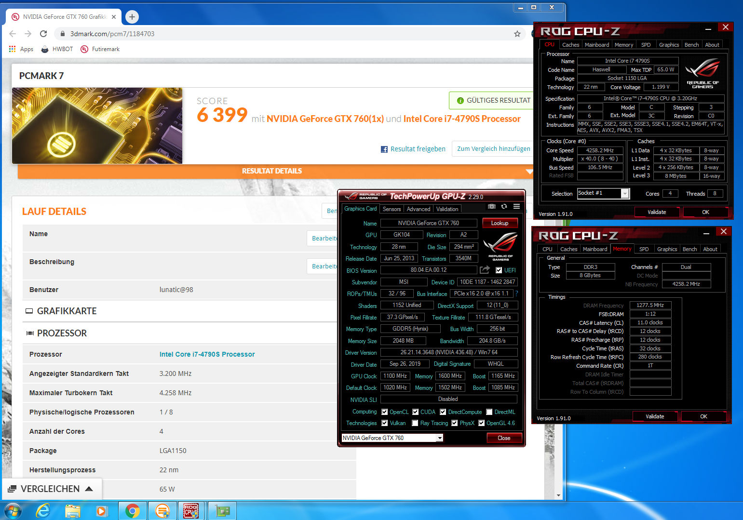Toggle the UEFI checkbox in GPU-Z
This screenshot has width=743, height=520.
(499, 270)
